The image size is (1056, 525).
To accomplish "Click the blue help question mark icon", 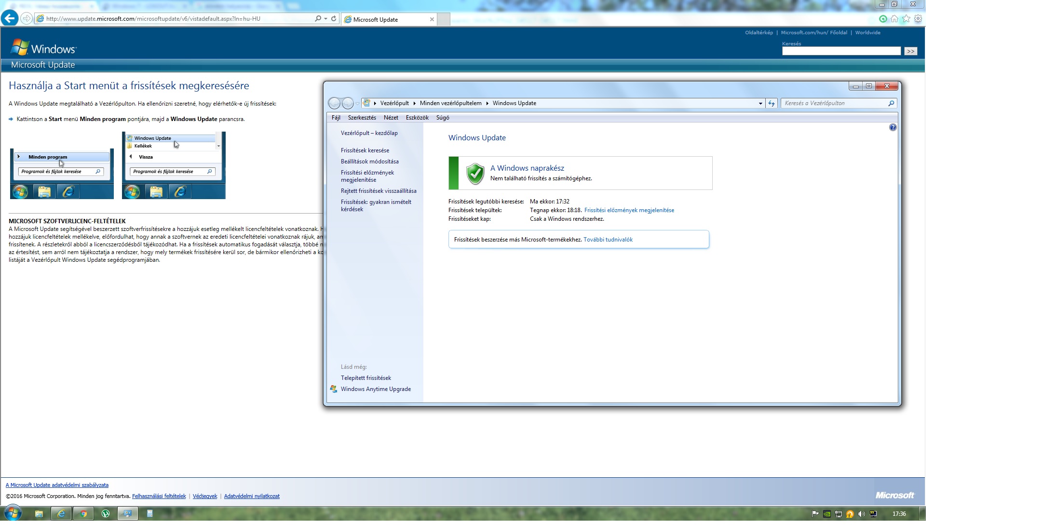I will tap(893, 127).
